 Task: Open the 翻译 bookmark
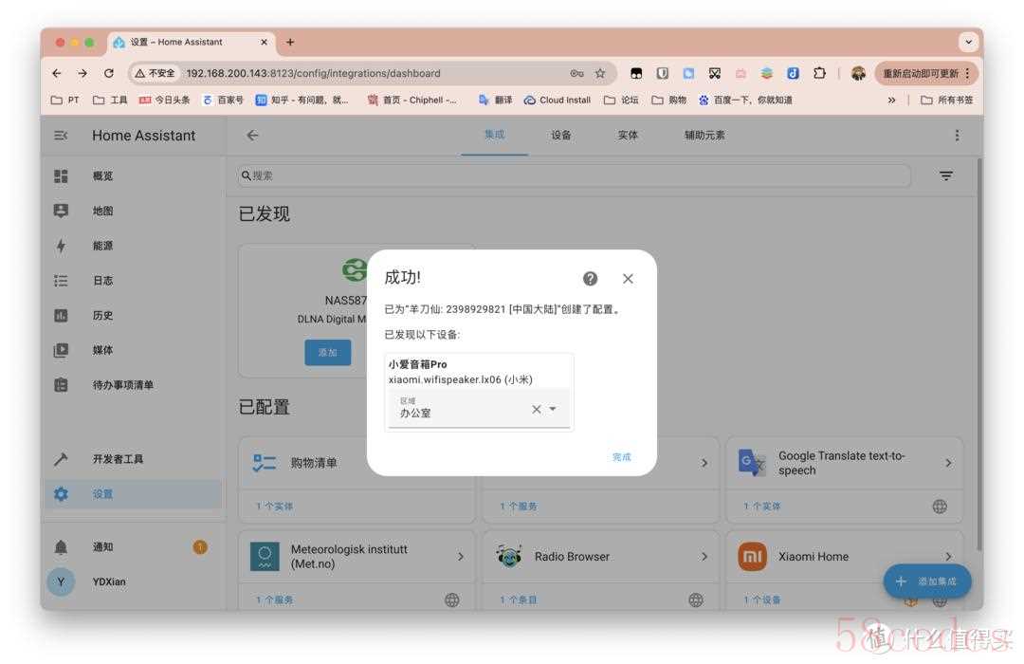(x=496, y=100)
